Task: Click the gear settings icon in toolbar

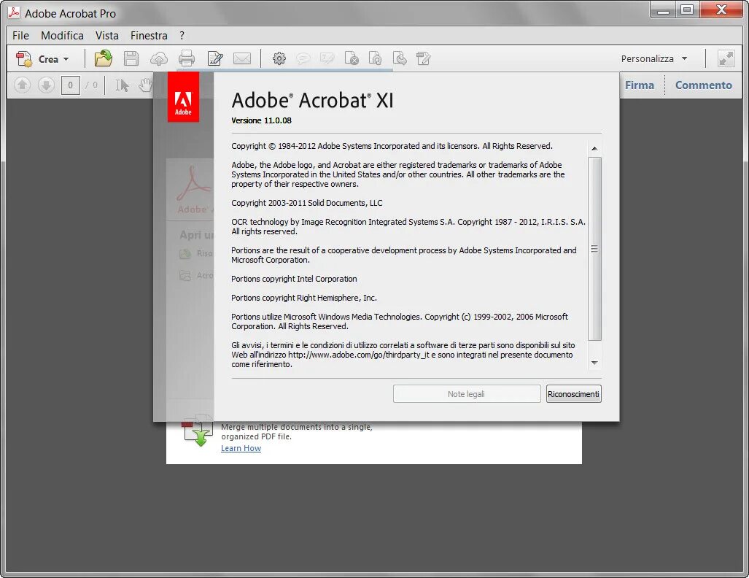Action: pyautogui.click(x=279, y=59)
